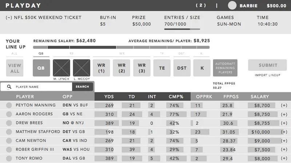This screenshot has height=163, width=291.
Task: Click Barbie's profile avatar circle
Action: tap(232, 5)
